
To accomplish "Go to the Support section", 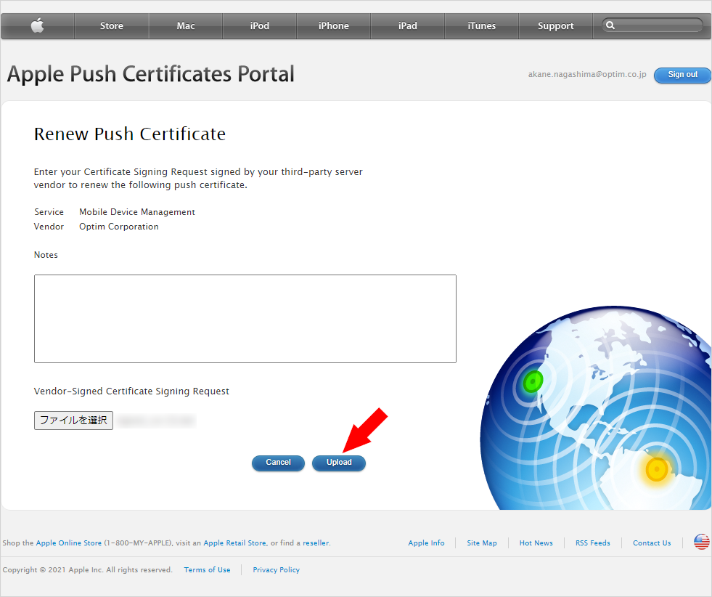I will pos(555,26).
